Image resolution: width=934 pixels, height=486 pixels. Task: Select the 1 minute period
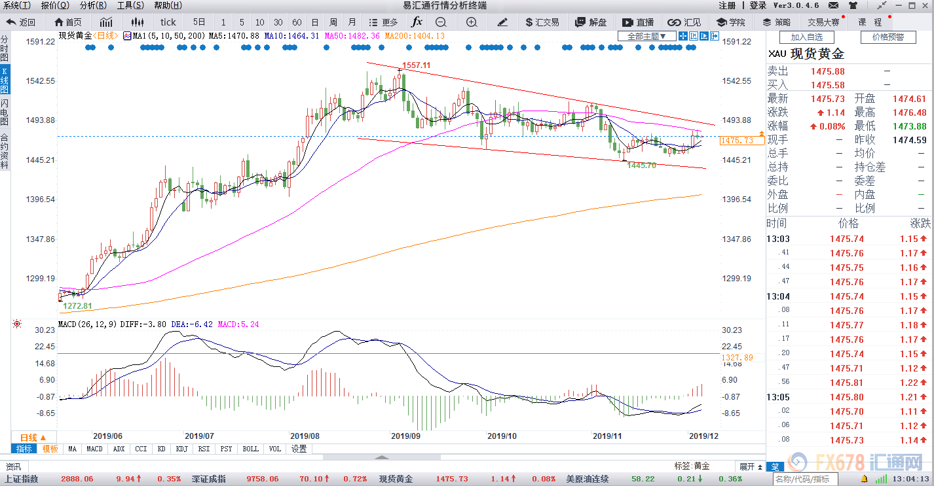click(x=223, y=22)
